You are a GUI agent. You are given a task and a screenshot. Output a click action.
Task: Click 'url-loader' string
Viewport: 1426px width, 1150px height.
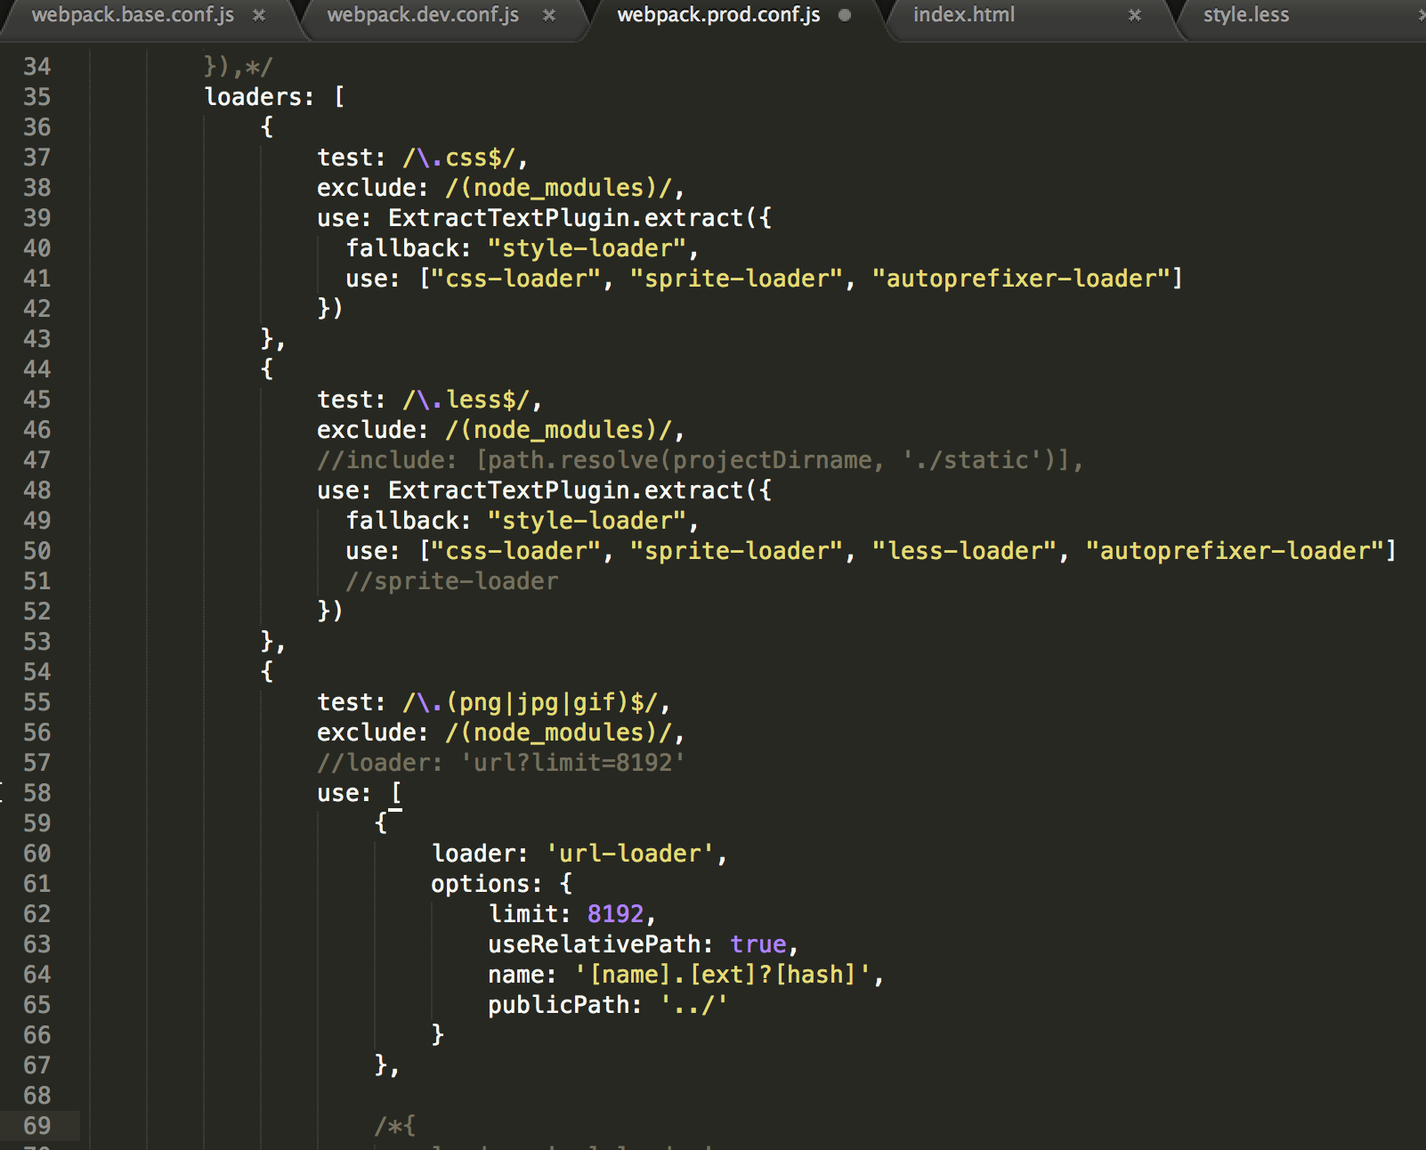click(630, 854)
